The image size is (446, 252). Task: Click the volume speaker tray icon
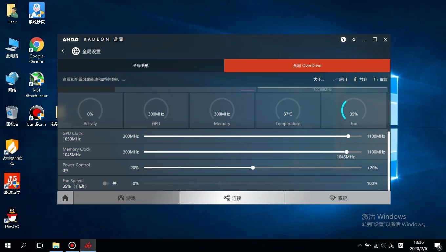click(x=383, y=245)
